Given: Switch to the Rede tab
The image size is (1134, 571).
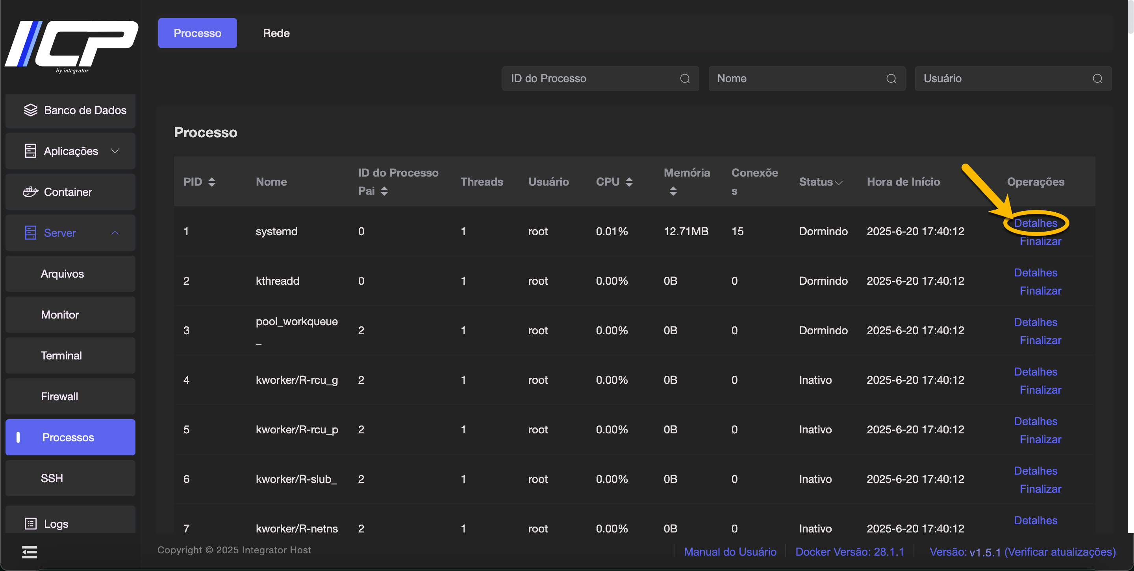Looking at the screenshot, I should 276,33.
